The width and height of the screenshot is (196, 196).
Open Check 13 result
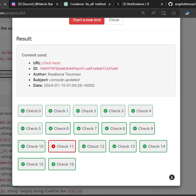pos(123,146)
